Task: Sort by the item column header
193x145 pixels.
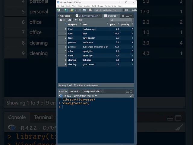Action: 95,24
